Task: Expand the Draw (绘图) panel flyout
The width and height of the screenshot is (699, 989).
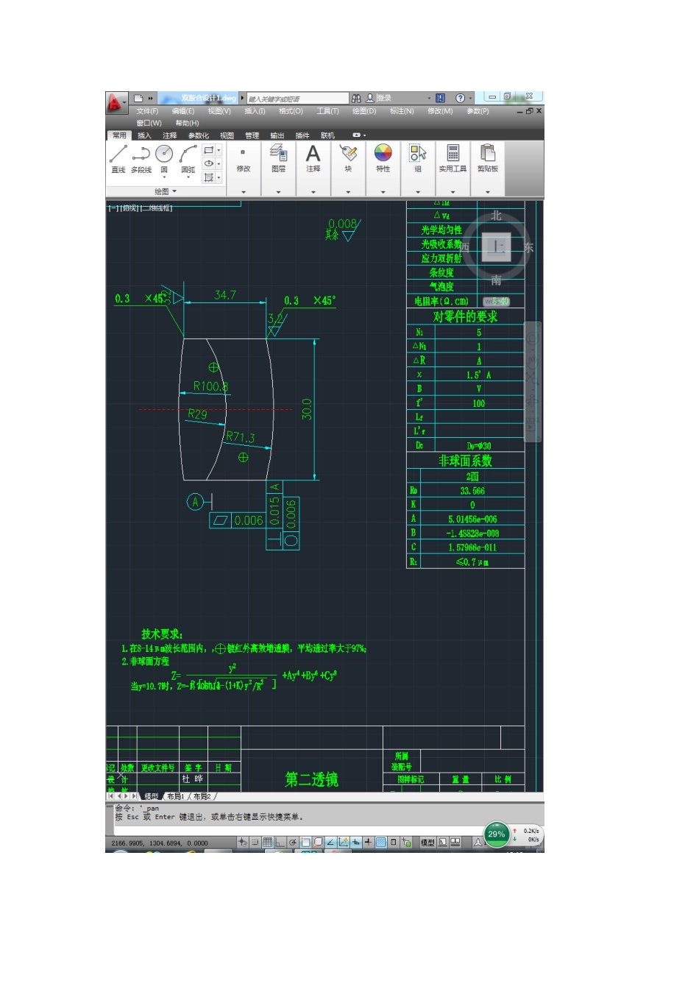Action: pos(166,191)
